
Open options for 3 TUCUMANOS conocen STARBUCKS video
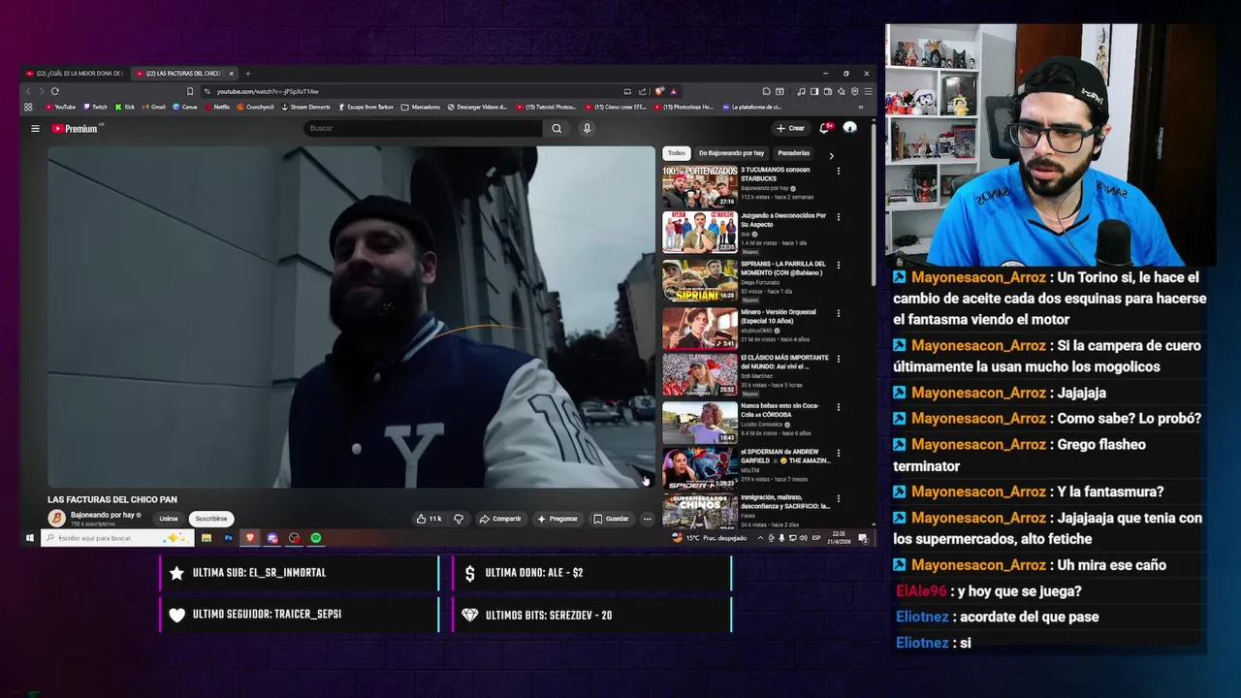click(x=839, y=171)
